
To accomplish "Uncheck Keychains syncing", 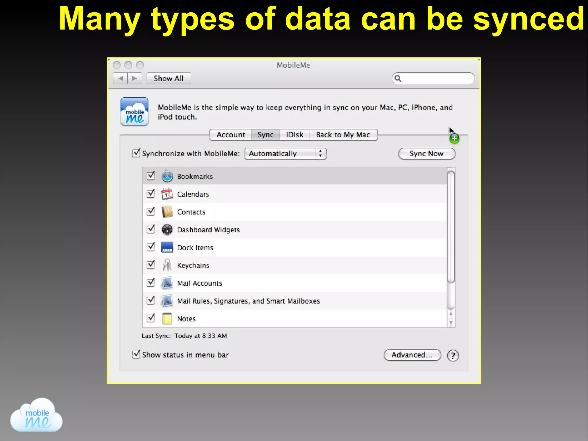I will (x=151, y=265).
